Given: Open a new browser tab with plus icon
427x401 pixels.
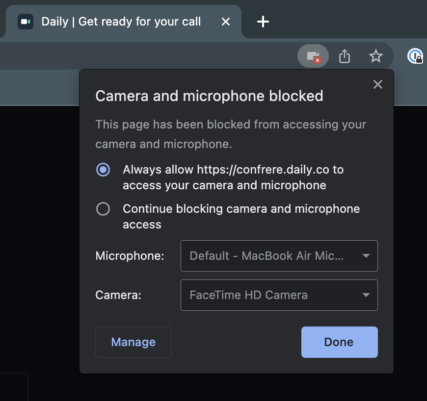Looking at the screenshot, I should point(263,22).
